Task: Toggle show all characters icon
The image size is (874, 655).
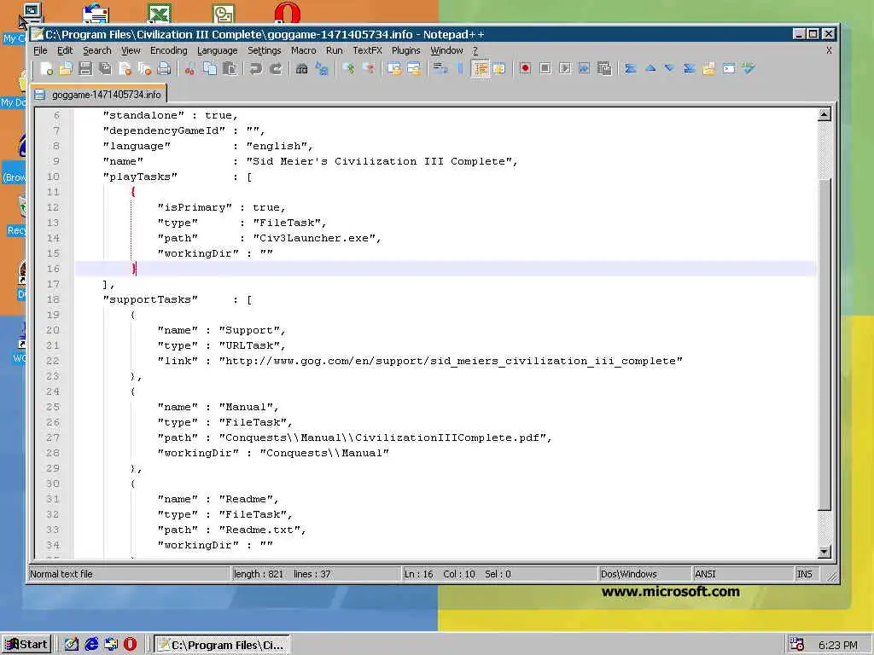Action: 460,68
